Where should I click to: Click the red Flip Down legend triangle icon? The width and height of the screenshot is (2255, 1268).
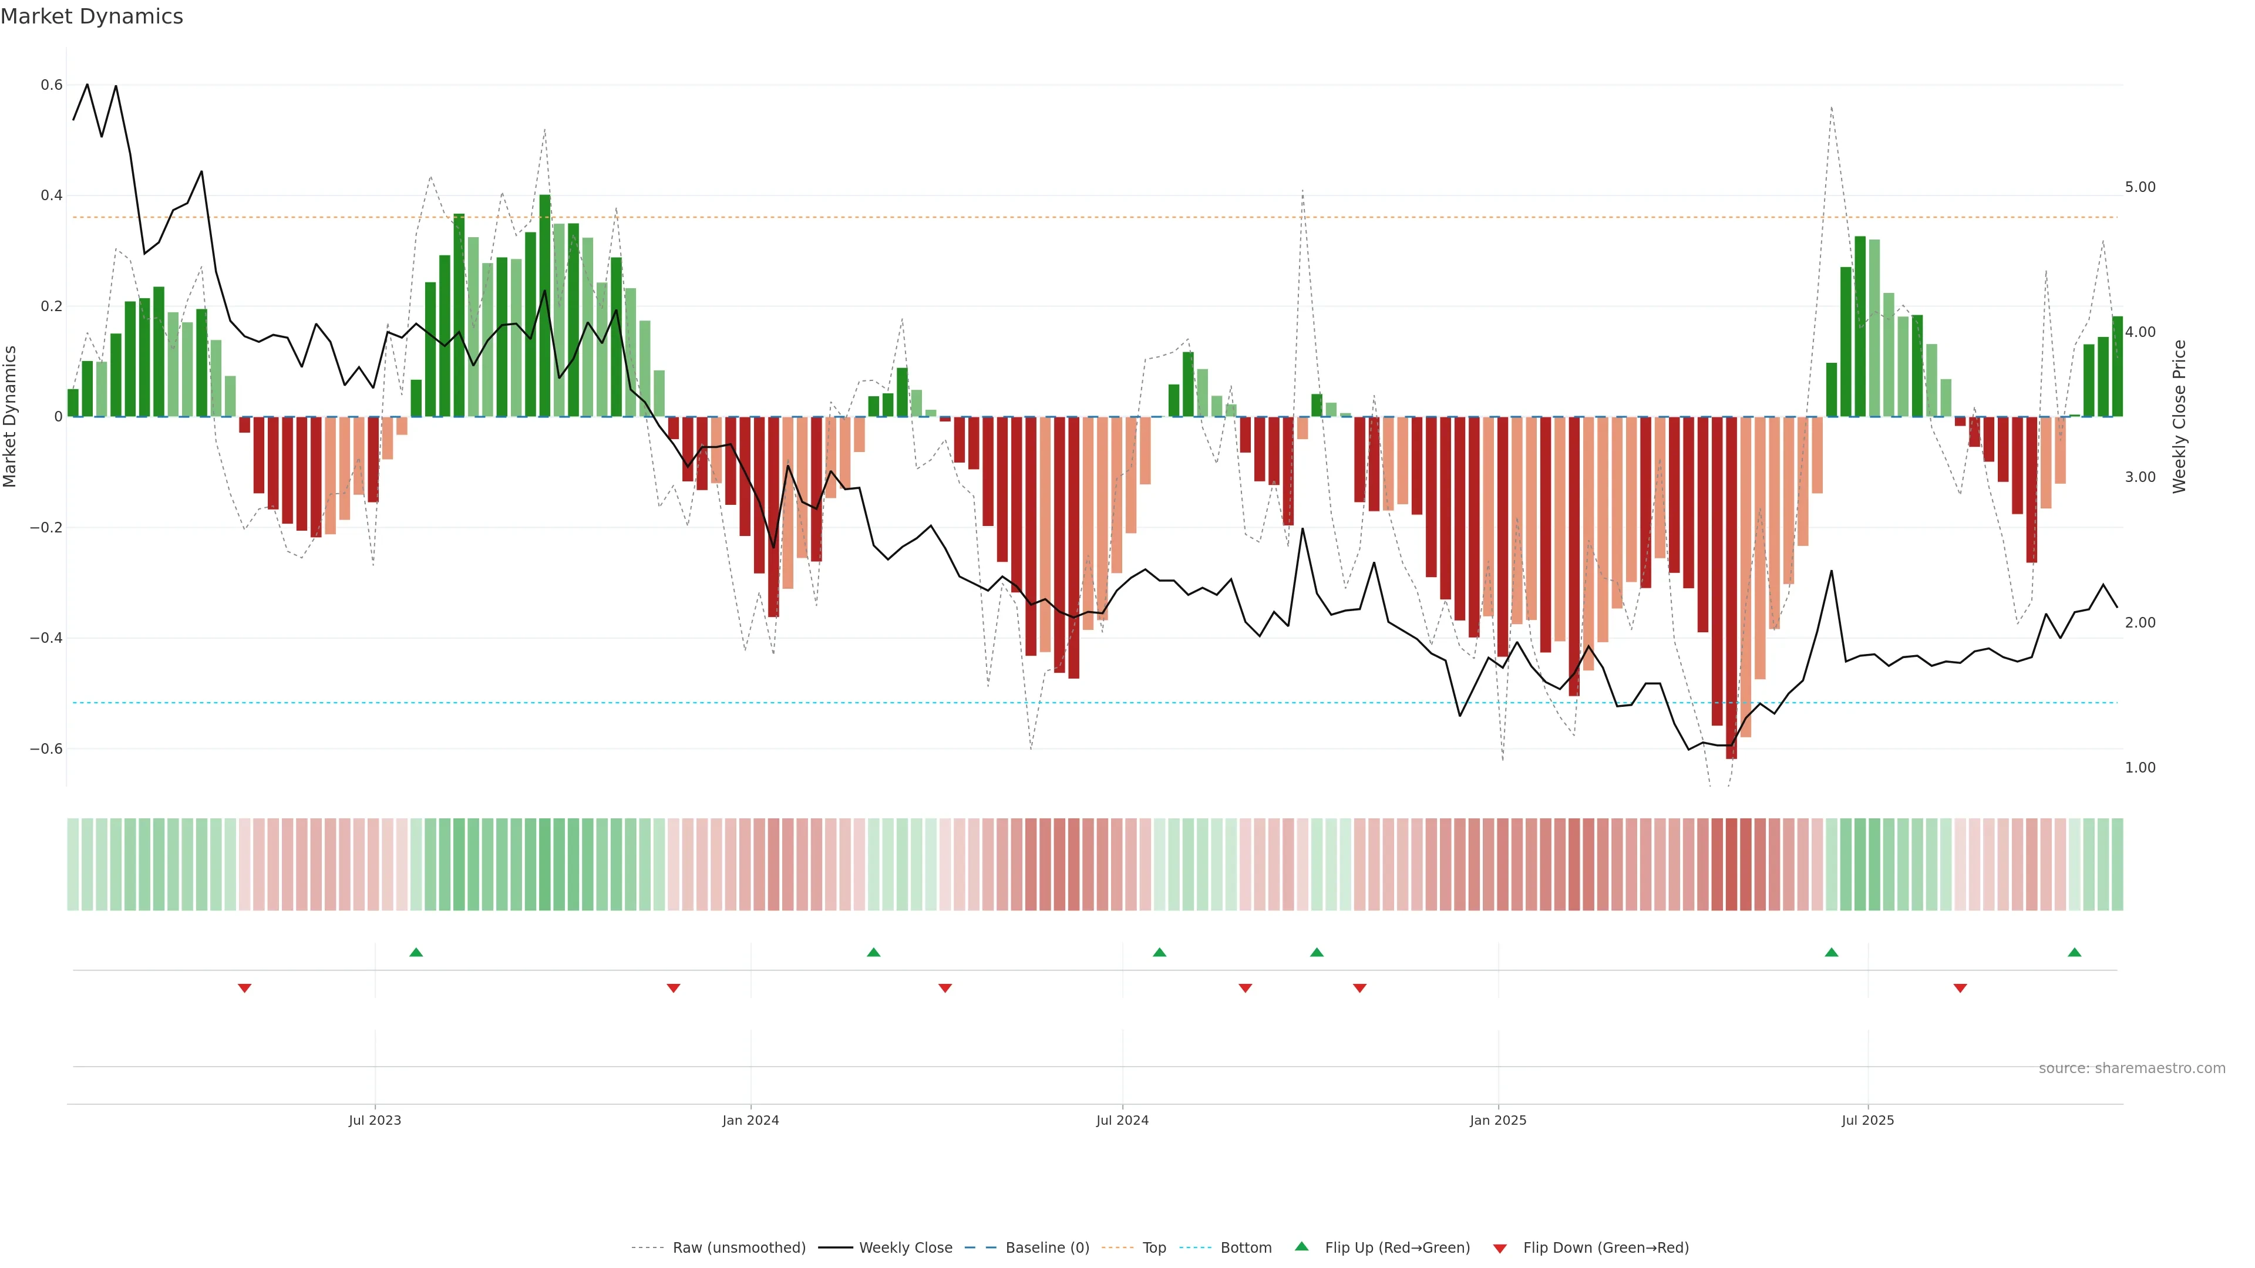(x=1500, y=1249)
